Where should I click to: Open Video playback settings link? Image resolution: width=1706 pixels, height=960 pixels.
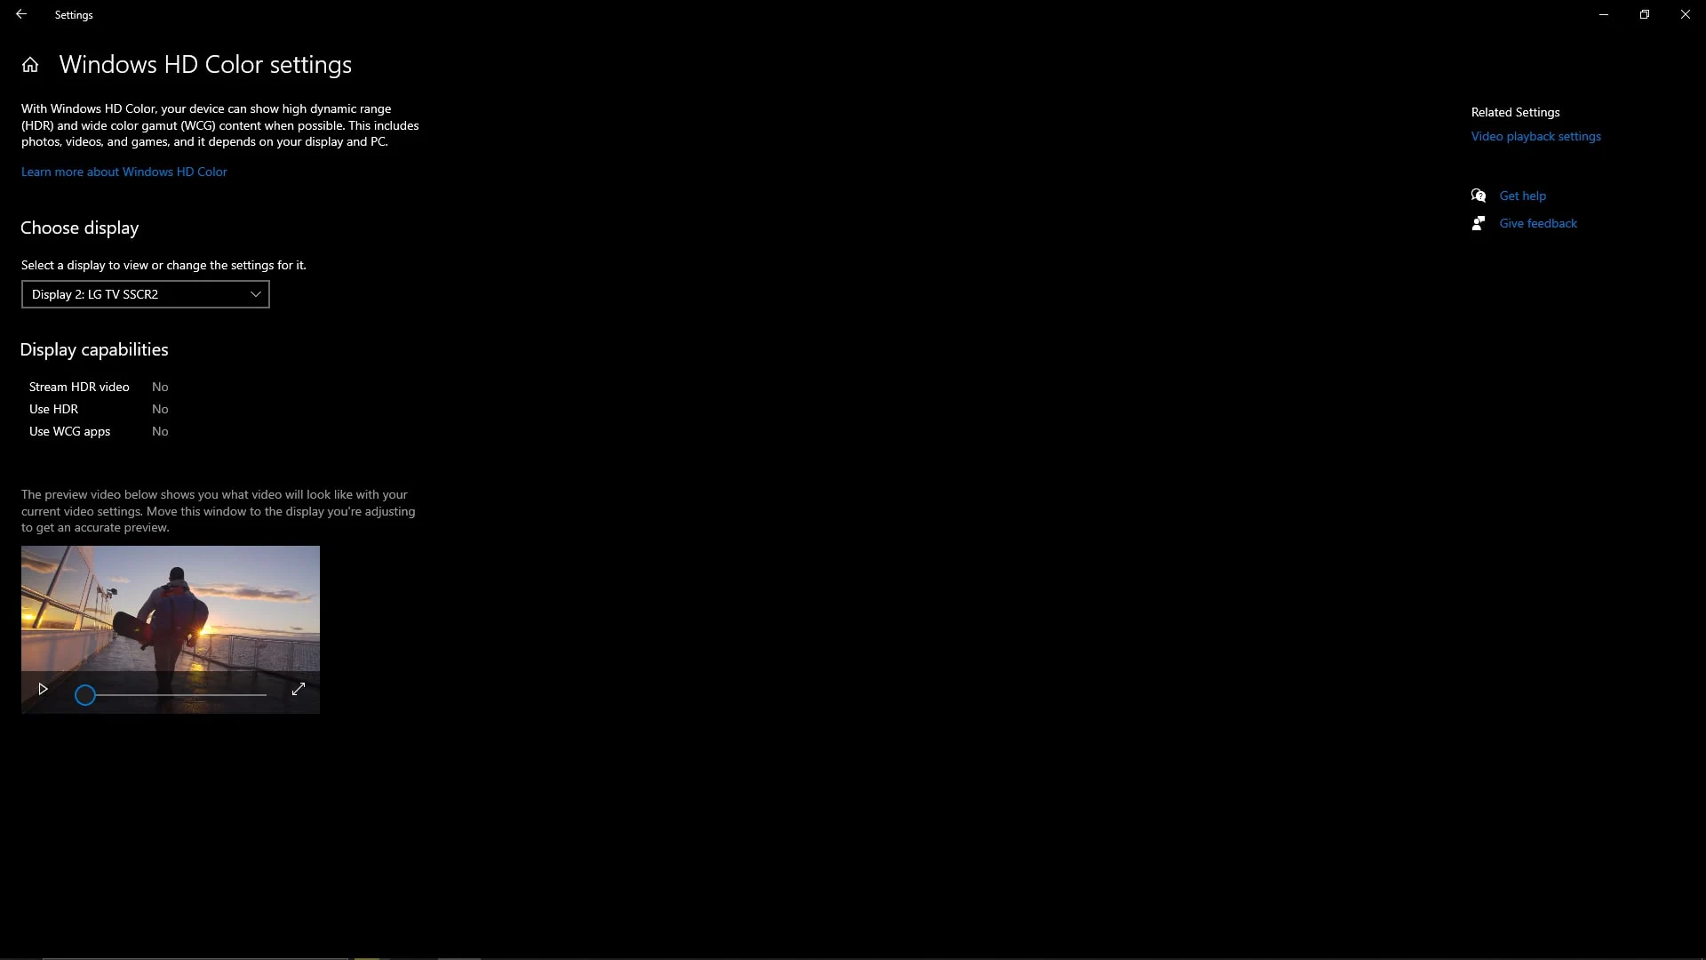[1536, 136]
